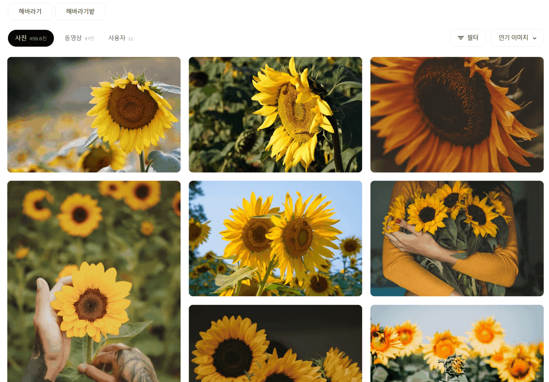Open orange sunflower close-up photo
Screen dimensions: 549x382
457,114
